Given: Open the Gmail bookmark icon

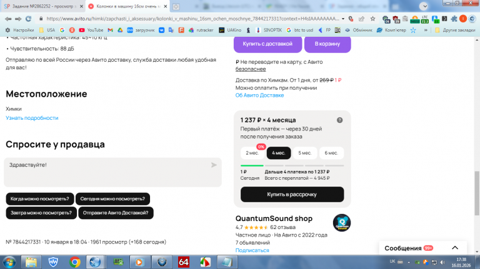Looking at the screenshot, I should coord(110,30).
